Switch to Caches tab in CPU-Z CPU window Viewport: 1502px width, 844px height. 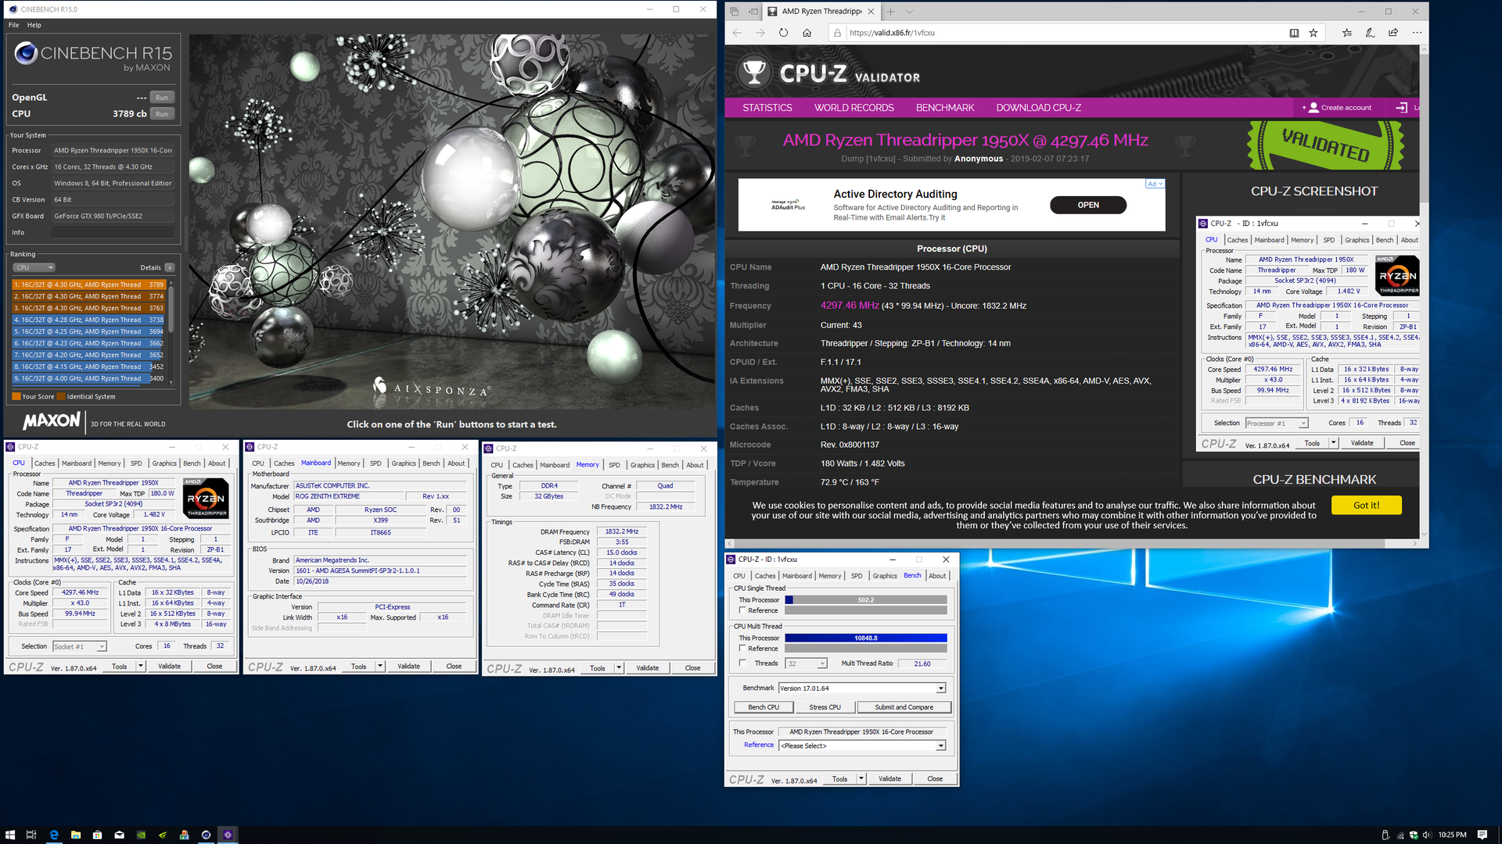tap(45, 463)
